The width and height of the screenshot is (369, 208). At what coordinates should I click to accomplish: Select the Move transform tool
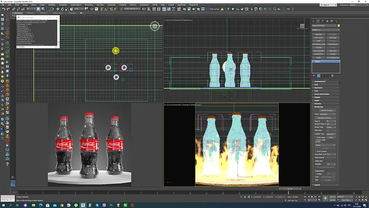58,9
